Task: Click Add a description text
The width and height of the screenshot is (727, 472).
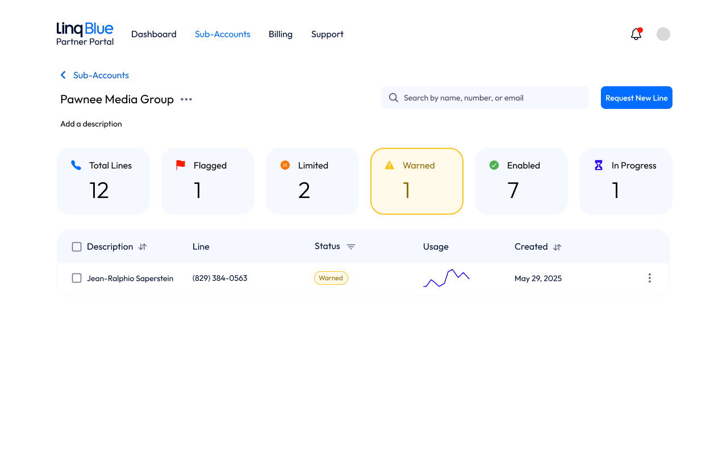Action: [91, 124]
